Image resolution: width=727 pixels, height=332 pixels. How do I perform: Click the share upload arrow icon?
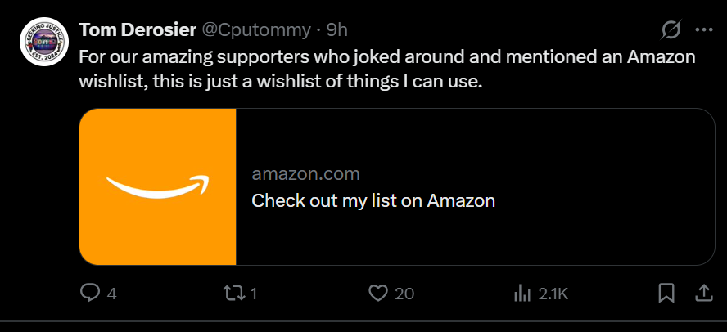(703, 293)
